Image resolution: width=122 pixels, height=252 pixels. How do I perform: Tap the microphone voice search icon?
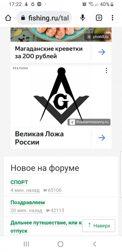[x=83, y=18]
